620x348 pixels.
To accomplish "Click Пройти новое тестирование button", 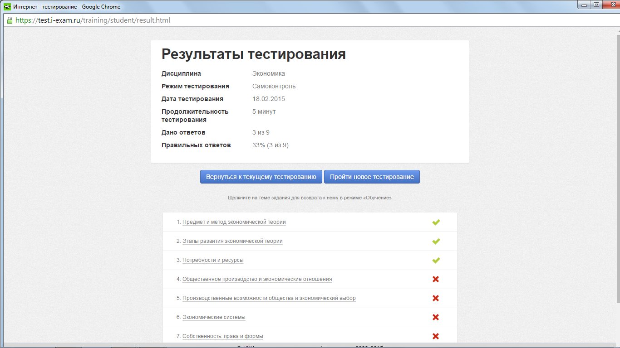I will point(372,177).
